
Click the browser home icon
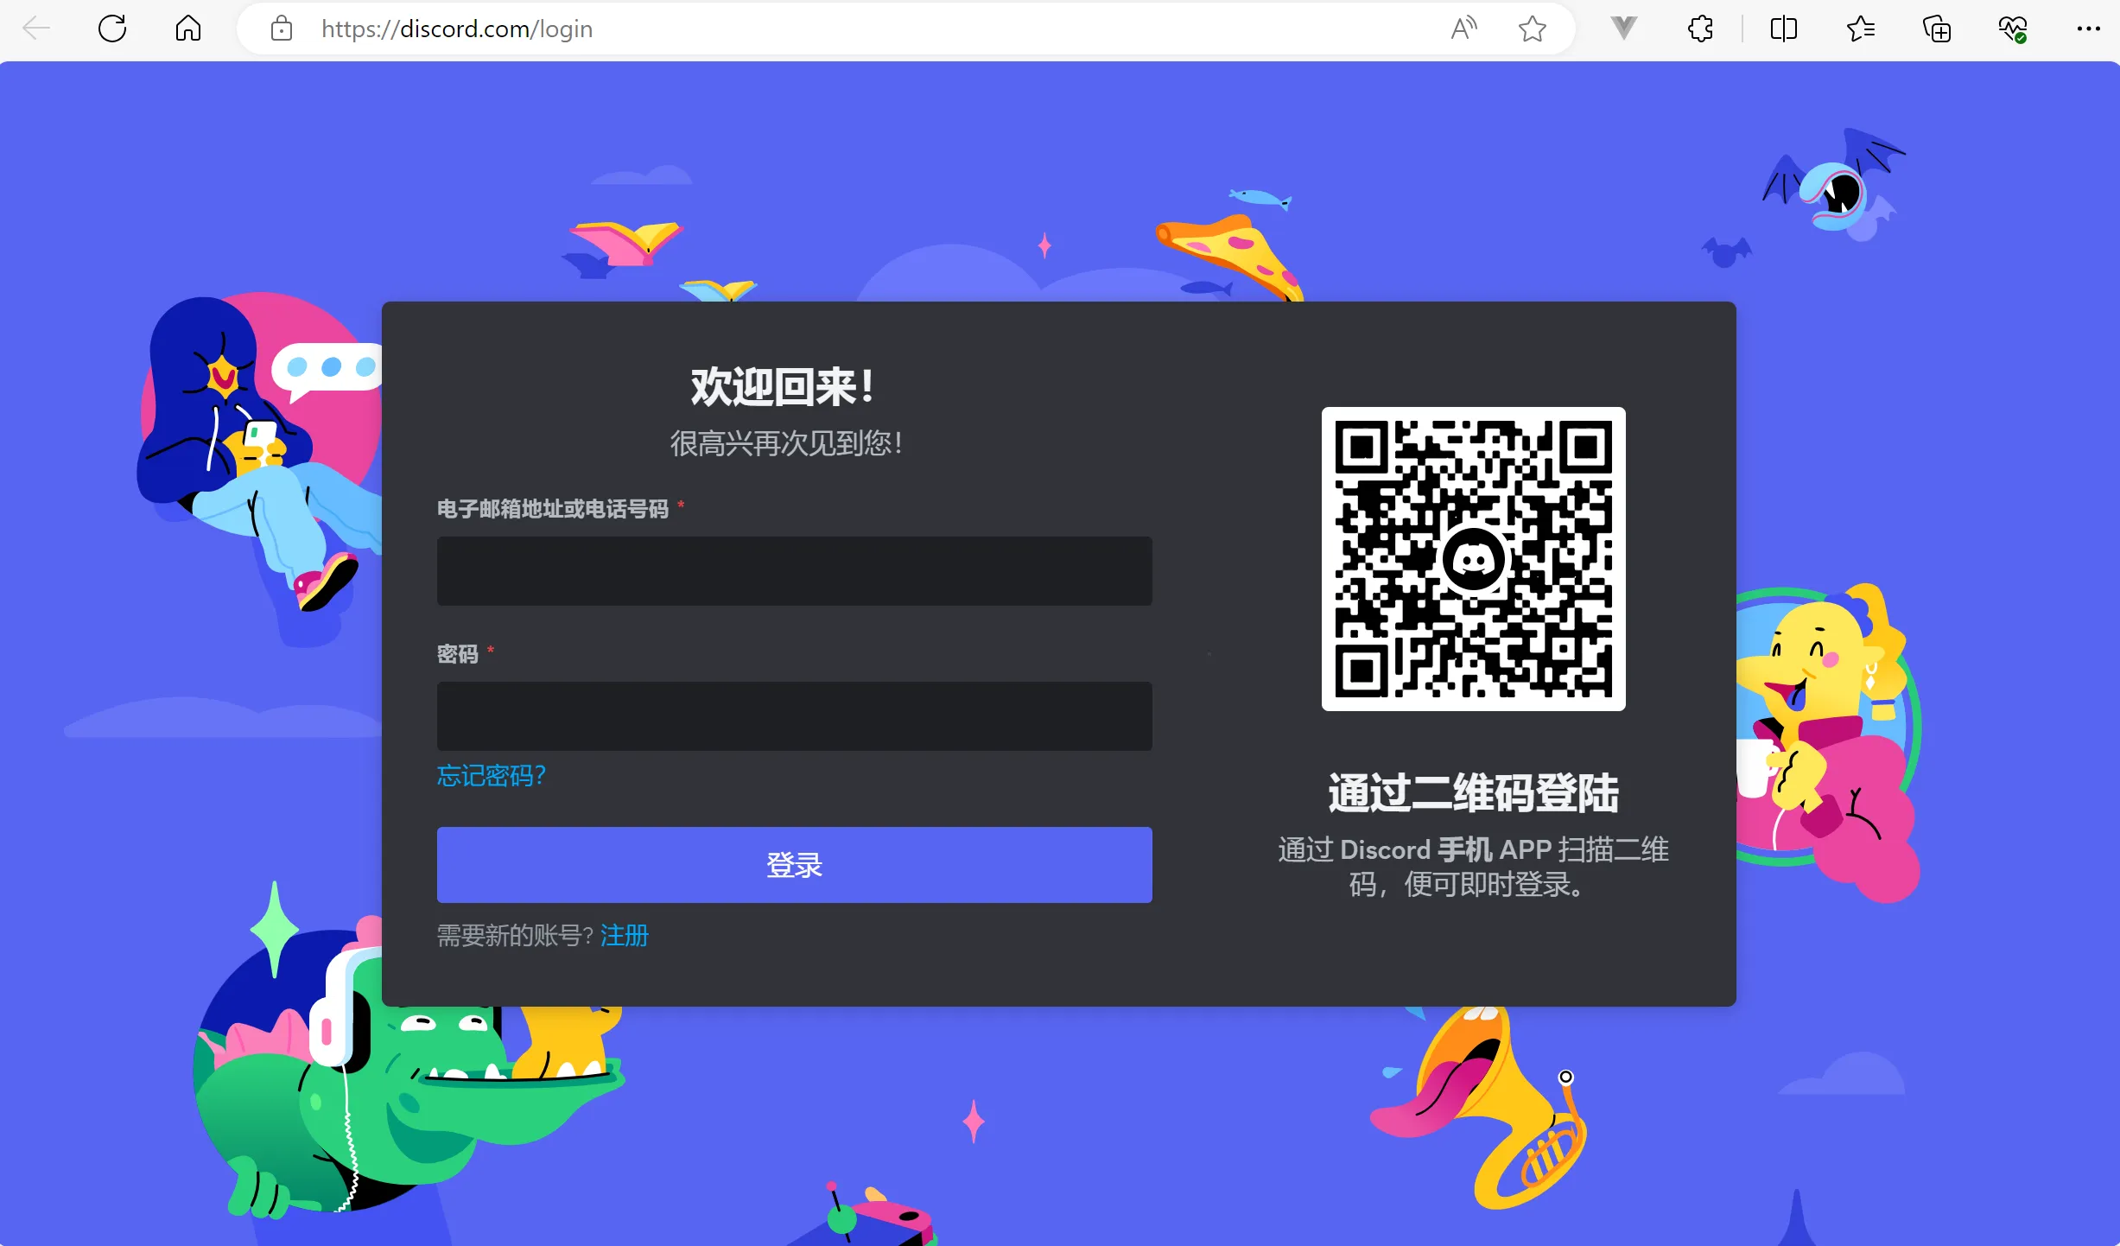coord(187,29)
